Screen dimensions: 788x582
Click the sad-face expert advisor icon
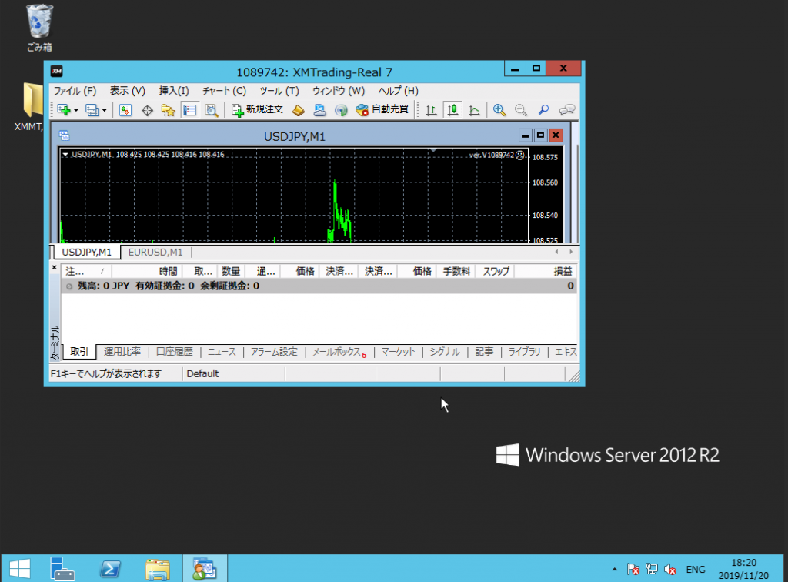520,156
